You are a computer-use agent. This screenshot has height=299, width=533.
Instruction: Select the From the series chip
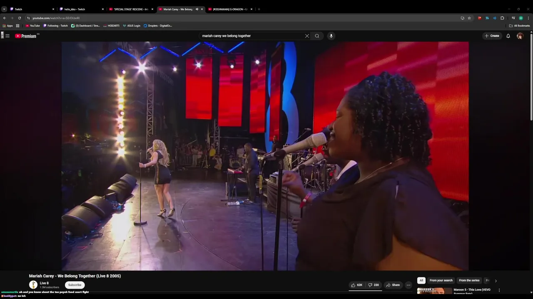(469, 280)
